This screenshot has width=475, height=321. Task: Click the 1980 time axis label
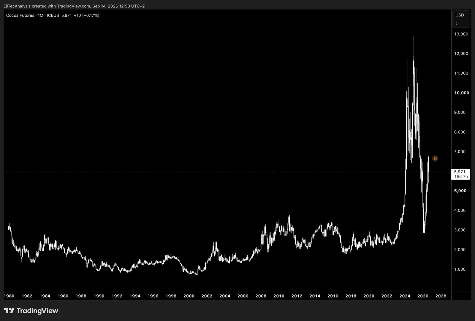[x=9, y=296]
